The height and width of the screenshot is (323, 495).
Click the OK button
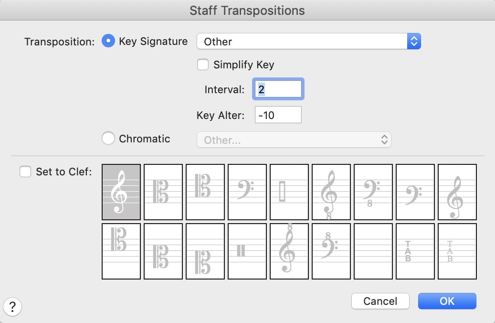click(x=447, y=301)
